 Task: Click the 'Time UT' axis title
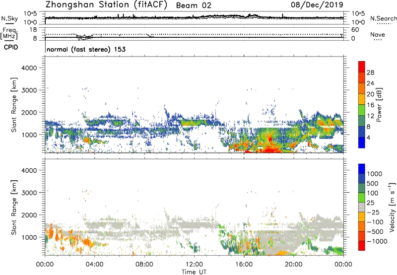pyautogui.click(x=194, y=272)
